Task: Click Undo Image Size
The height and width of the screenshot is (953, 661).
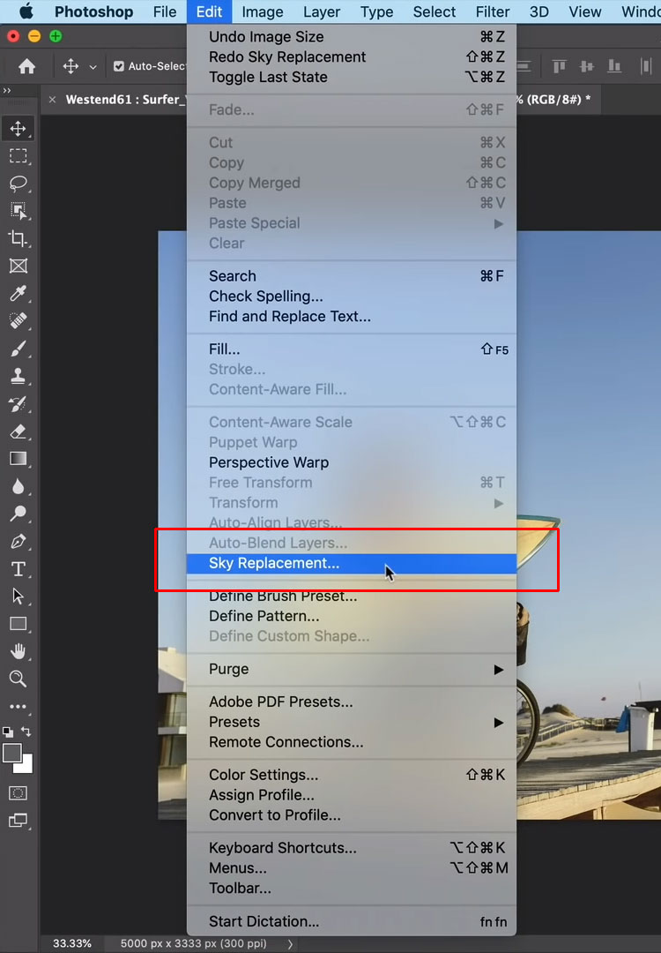Action: click(266, 37)
